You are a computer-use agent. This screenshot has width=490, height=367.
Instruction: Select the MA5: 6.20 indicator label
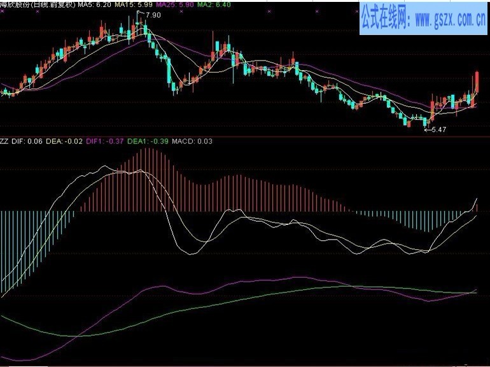tap(95, 4)
